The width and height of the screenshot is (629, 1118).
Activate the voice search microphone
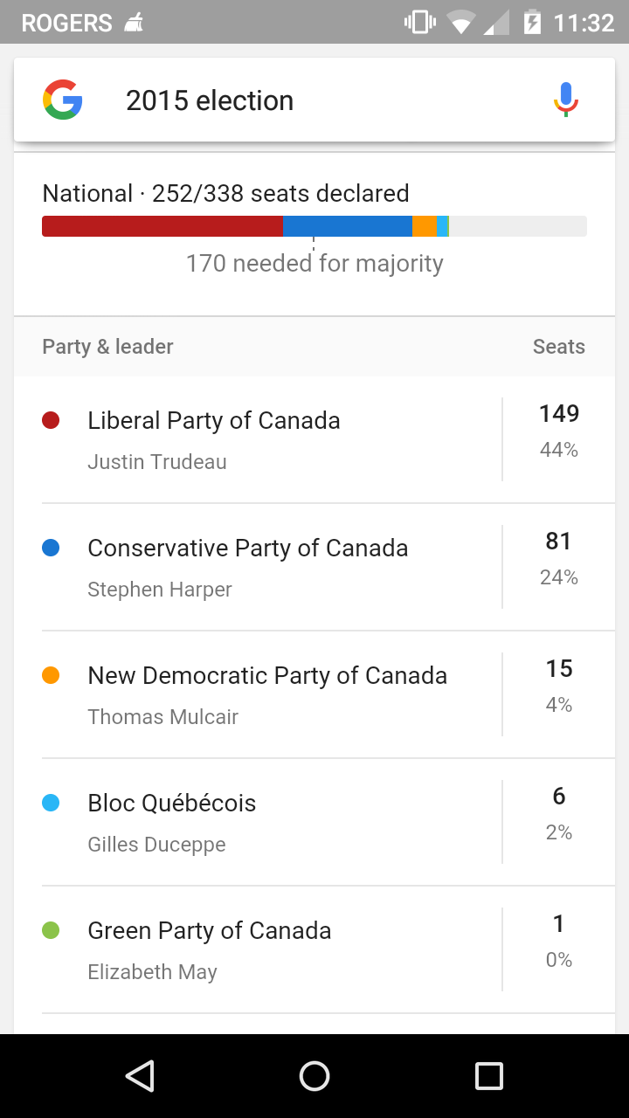pos(566,100)
